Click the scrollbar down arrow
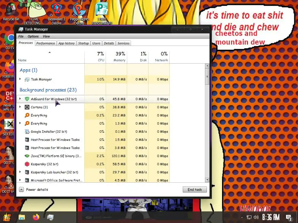 207,180
